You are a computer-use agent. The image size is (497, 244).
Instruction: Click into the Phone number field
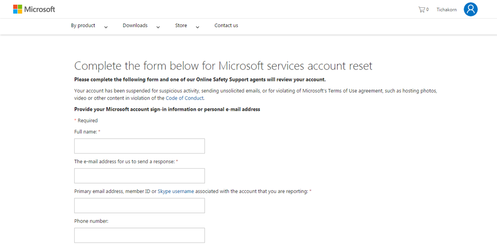tap(139, 235)
